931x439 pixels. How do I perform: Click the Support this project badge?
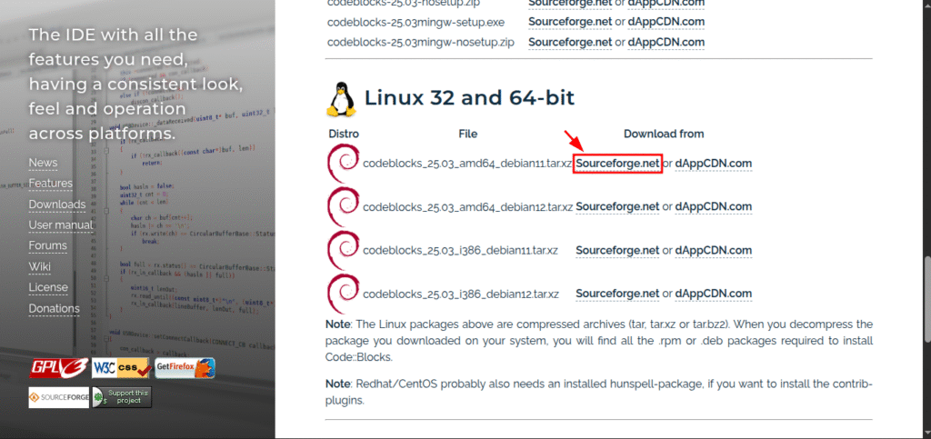[x=122, y=397]
